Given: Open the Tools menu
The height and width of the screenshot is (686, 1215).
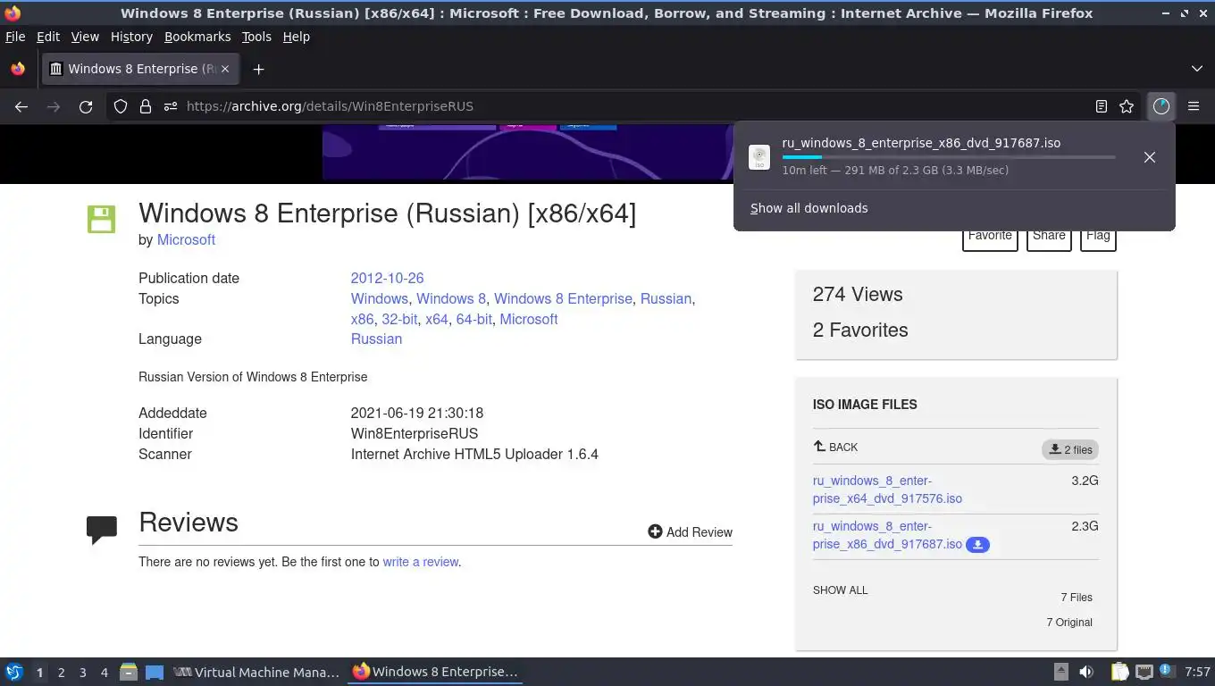Looking at the screenshot, I should pos(256,37).
